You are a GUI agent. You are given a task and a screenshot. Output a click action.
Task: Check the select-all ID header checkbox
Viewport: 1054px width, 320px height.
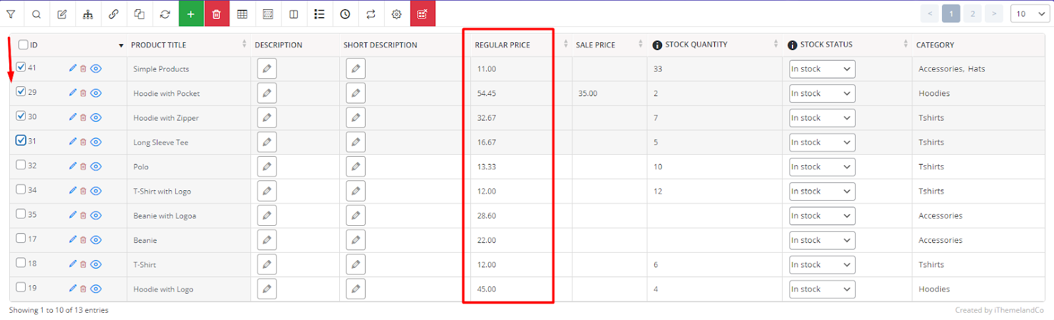[23, 45]
